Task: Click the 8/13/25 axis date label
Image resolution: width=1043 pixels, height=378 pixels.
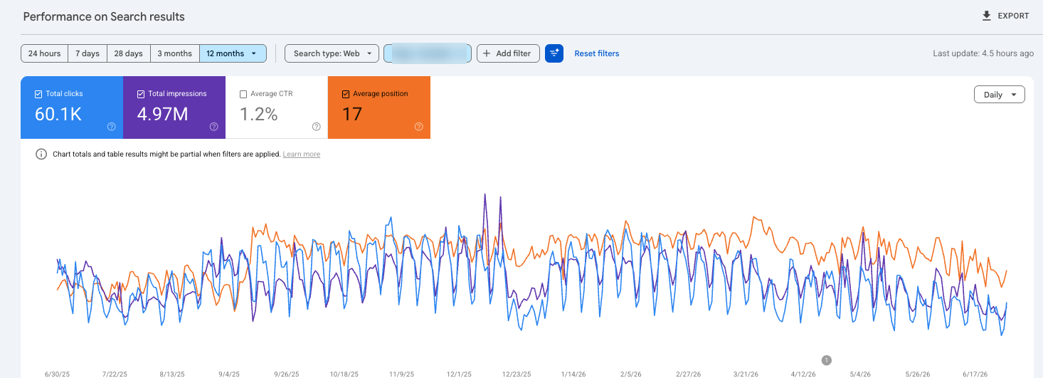Action: point(172,374)
